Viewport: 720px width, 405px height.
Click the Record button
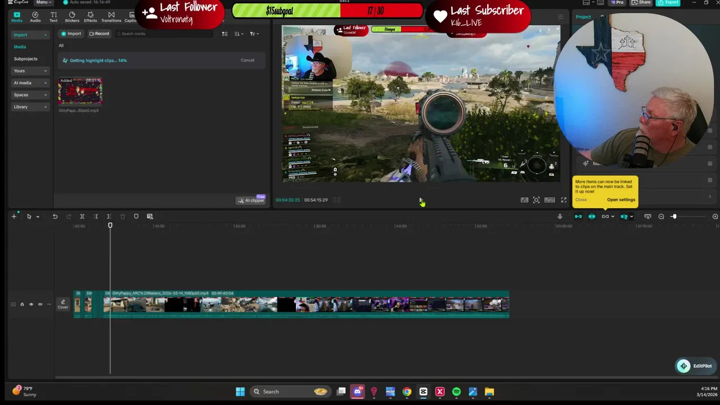99,34
